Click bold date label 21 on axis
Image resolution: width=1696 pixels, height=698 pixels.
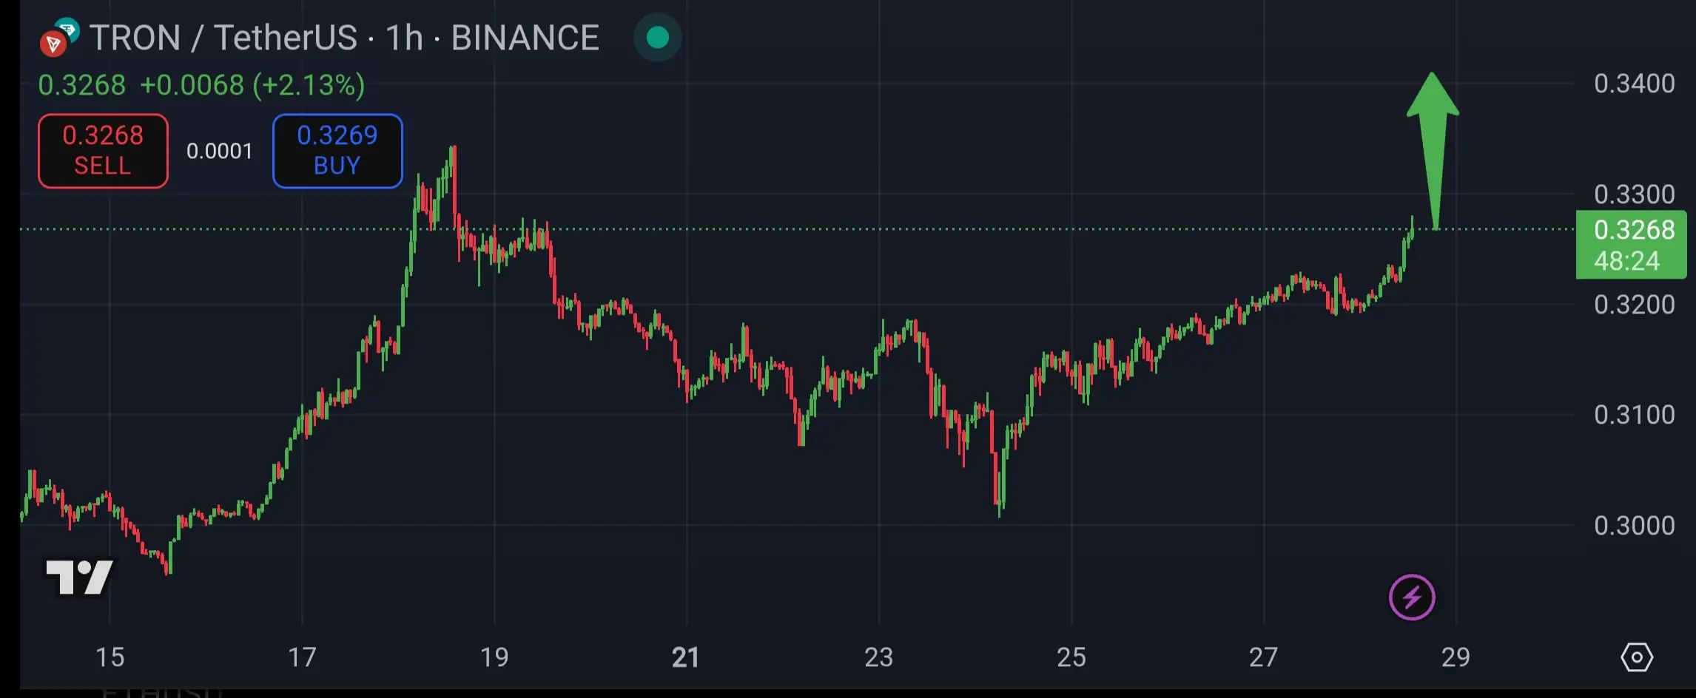pos(686,657)
